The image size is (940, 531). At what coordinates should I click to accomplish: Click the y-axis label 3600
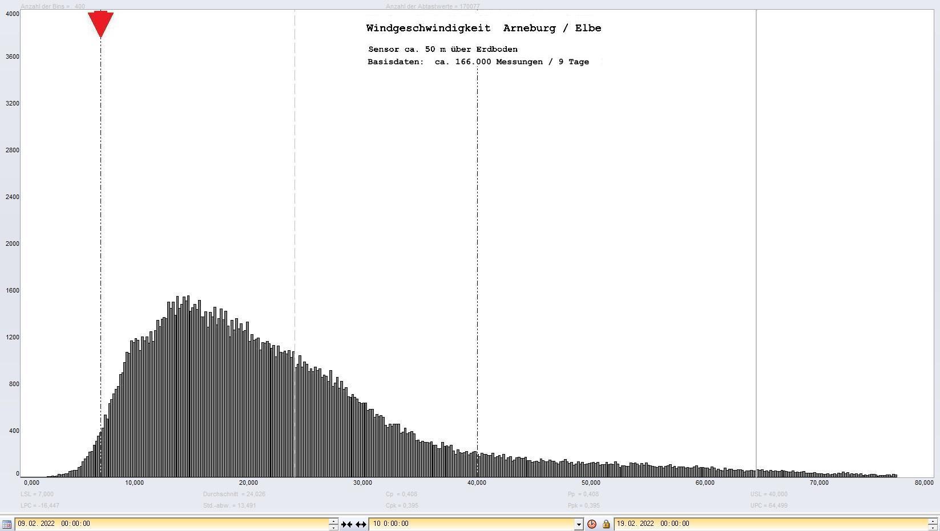[13, 56]
